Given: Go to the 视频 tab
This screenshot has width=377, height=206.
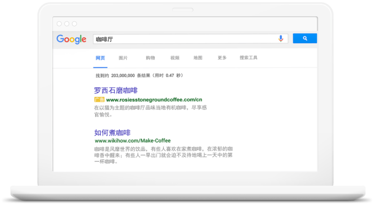Looking at the screenshot, I should pyautogui.click(x=175, y=58).
